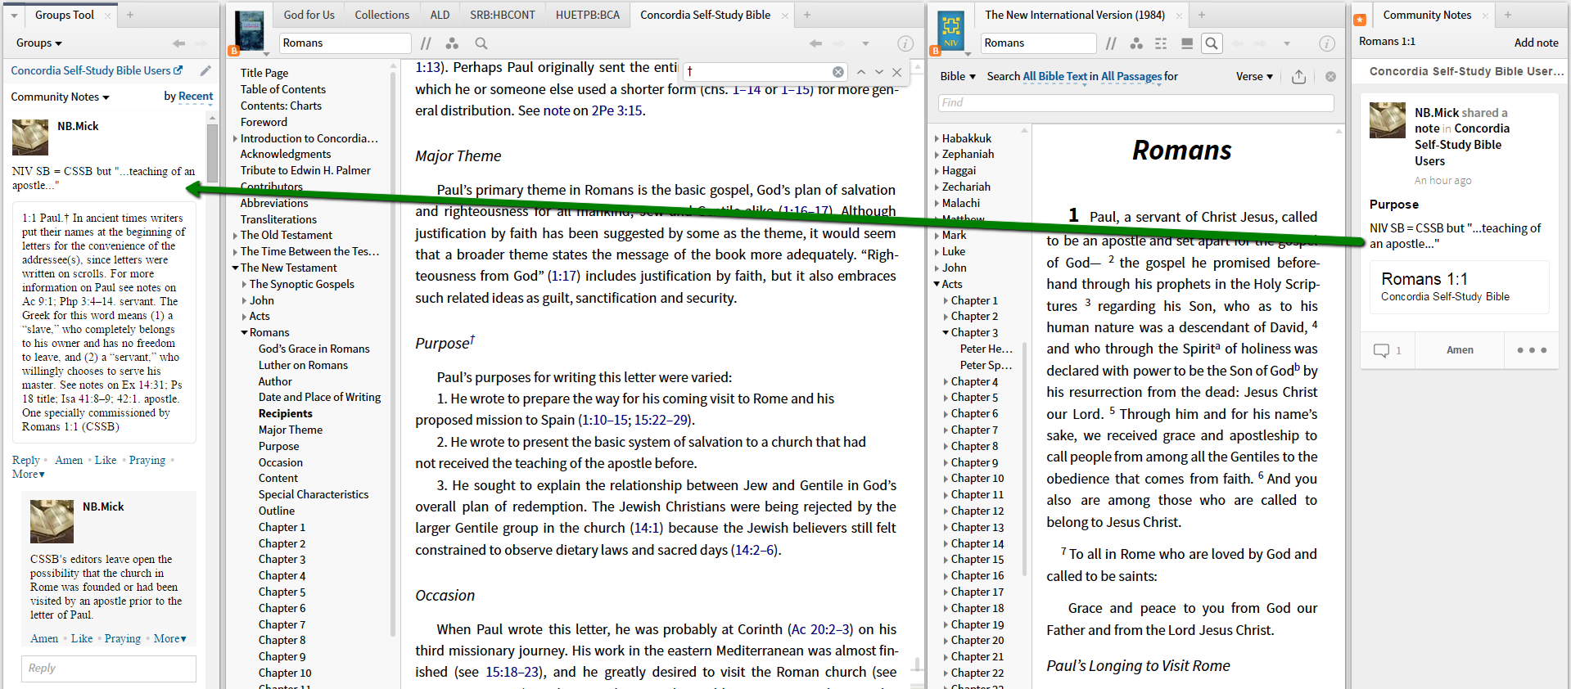Add a new tab next to Community Notes tab
The image size is (1571, 689).
[x=1508, y=15]
